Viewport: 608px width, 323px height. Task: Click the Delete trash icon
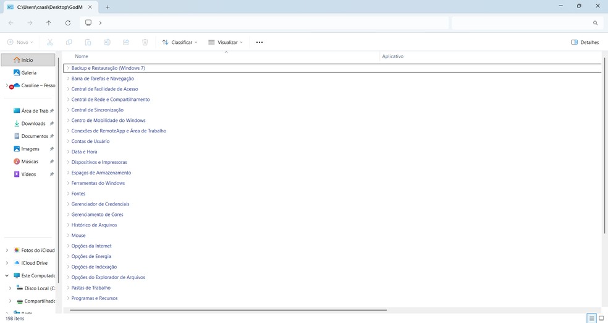click(x=145, y=42)
